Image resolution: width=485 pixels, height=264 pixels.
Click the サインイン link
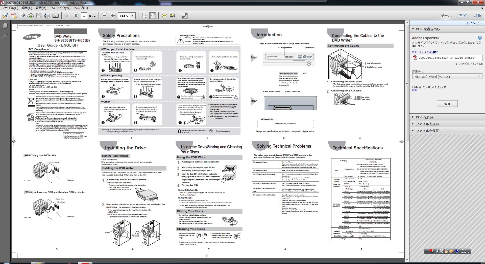(x=473, y=23)
